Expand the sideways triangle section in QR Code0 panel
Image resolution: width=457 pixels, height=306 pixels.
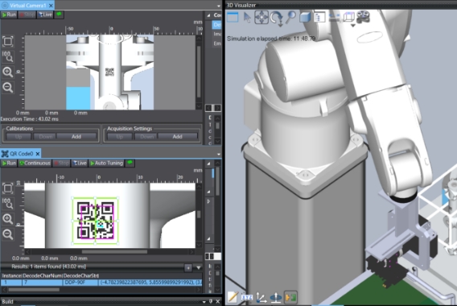coord(208,201)
